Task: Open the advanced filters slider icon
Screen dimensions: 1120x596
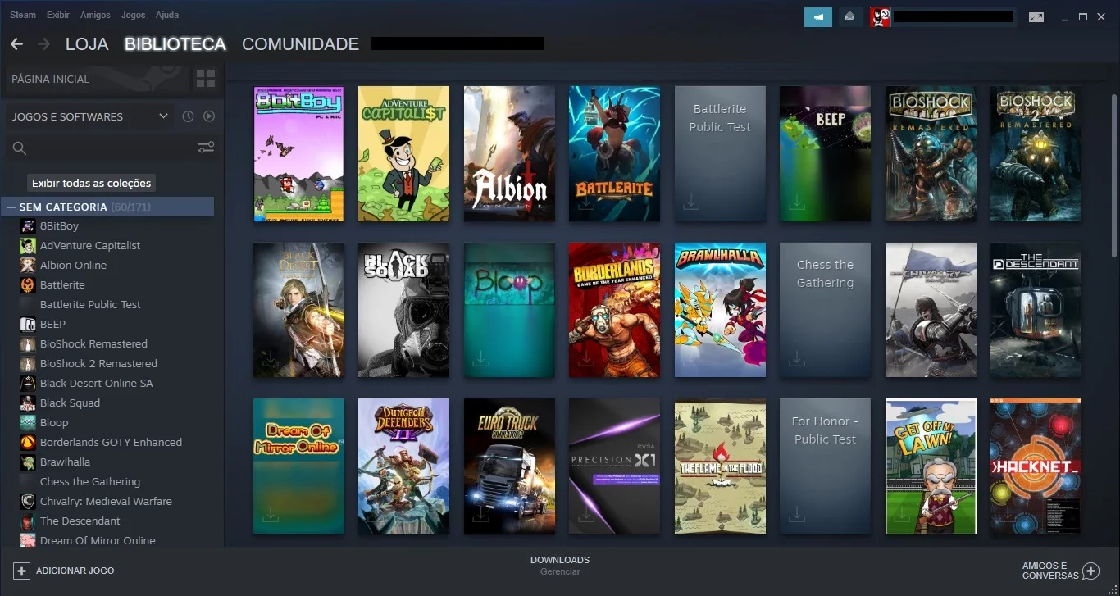Action: coord(206,148)
